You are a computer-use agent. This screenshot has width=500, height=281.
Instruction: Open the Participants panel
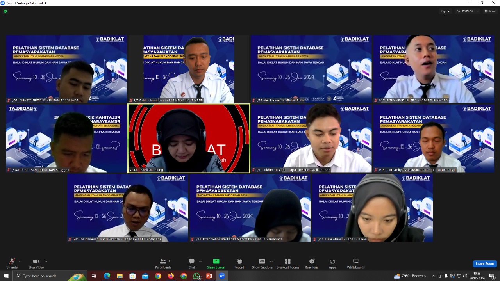point(163,262)
